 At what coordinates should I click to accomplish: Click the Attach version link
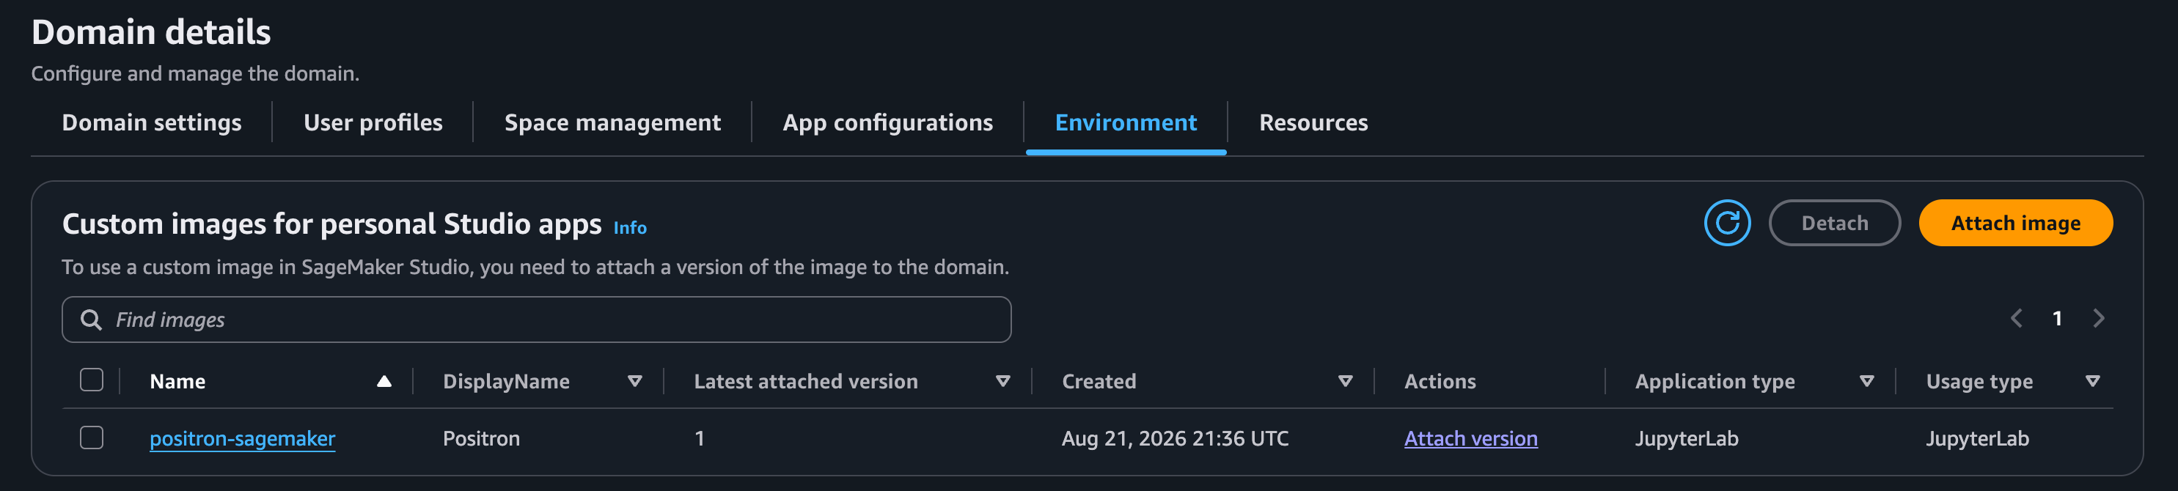(x=1470, y=439)
